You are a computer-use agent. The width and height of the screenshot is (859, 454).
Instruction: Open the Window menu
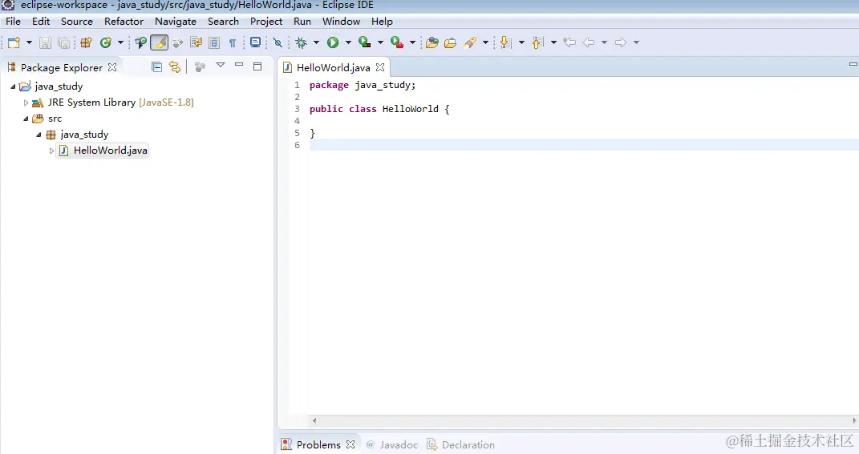click(x=341, y=22)
